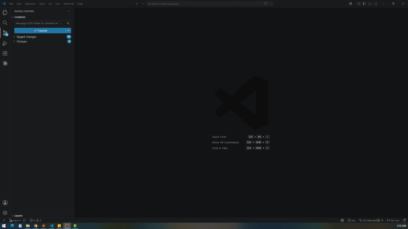
Task: Open the Run menu
Action: [x=58, y=4]
